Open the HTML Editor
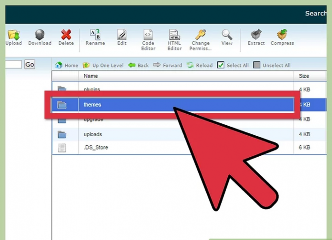This screenshot has height=240, width=332. (175, 35)
